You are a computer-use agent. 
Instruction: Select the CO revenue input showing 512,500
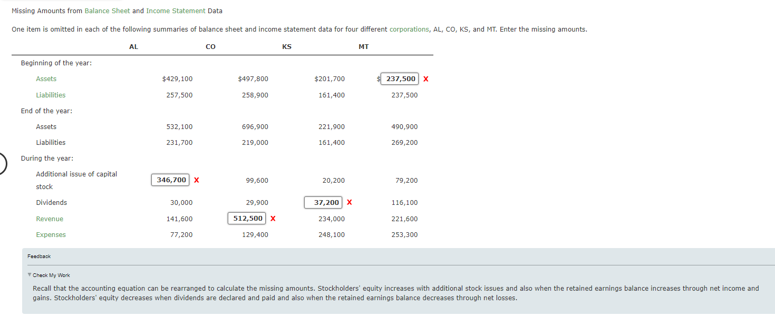[x=247, y=218]
